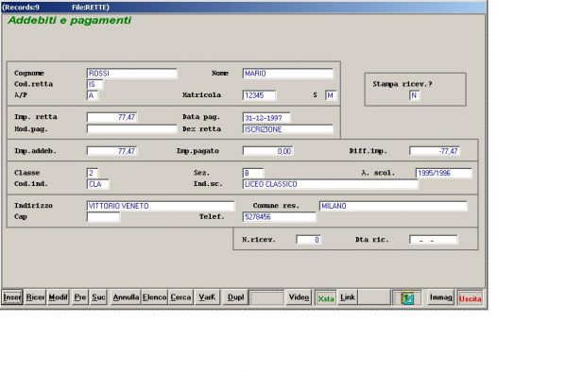Click the Dta ric. date field
The image size is (567, 372).
tap(433, 240)
